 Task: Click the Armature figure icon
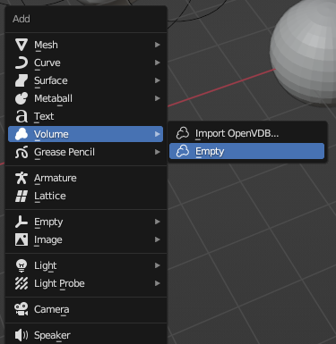tap(22, 178)
